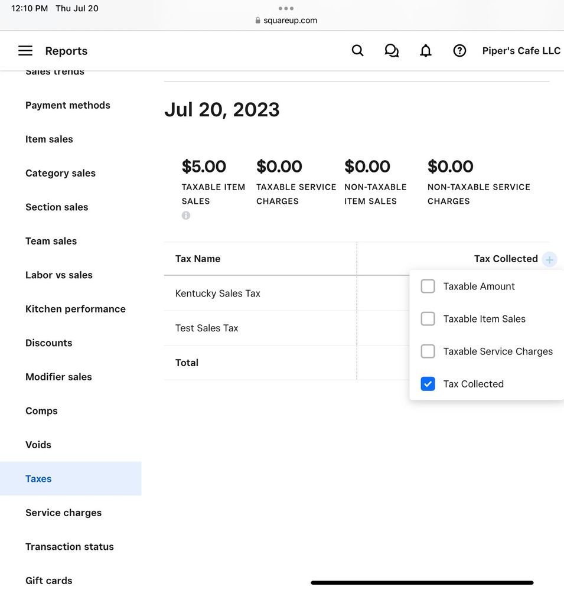Open the messages chat icon
This screenshot has height=590, width=564.
coord(391,51)
